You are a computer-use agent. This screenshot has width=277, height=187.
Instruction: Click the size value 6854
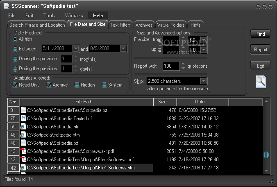[171, 127]
